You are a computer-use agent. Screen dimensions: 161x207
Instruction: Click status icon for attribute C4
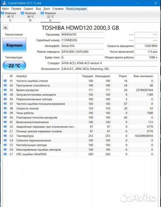click(x=5, y=140)
